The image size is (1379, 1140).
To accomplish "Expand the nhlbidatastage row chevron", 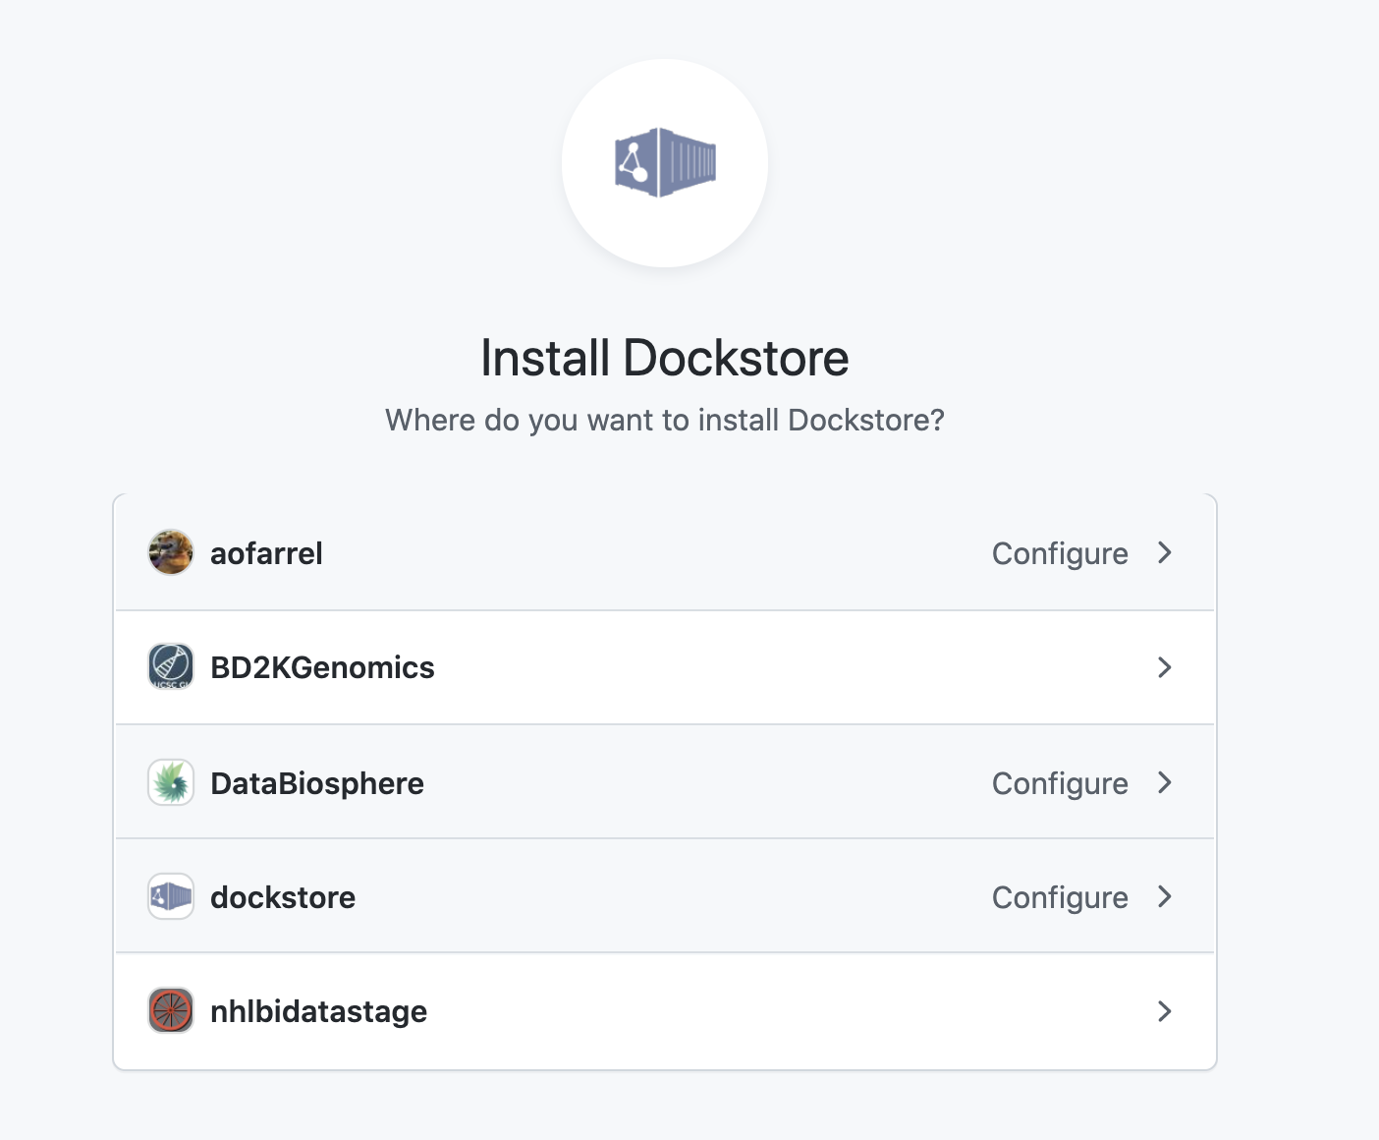I will coord(1165,1010).
